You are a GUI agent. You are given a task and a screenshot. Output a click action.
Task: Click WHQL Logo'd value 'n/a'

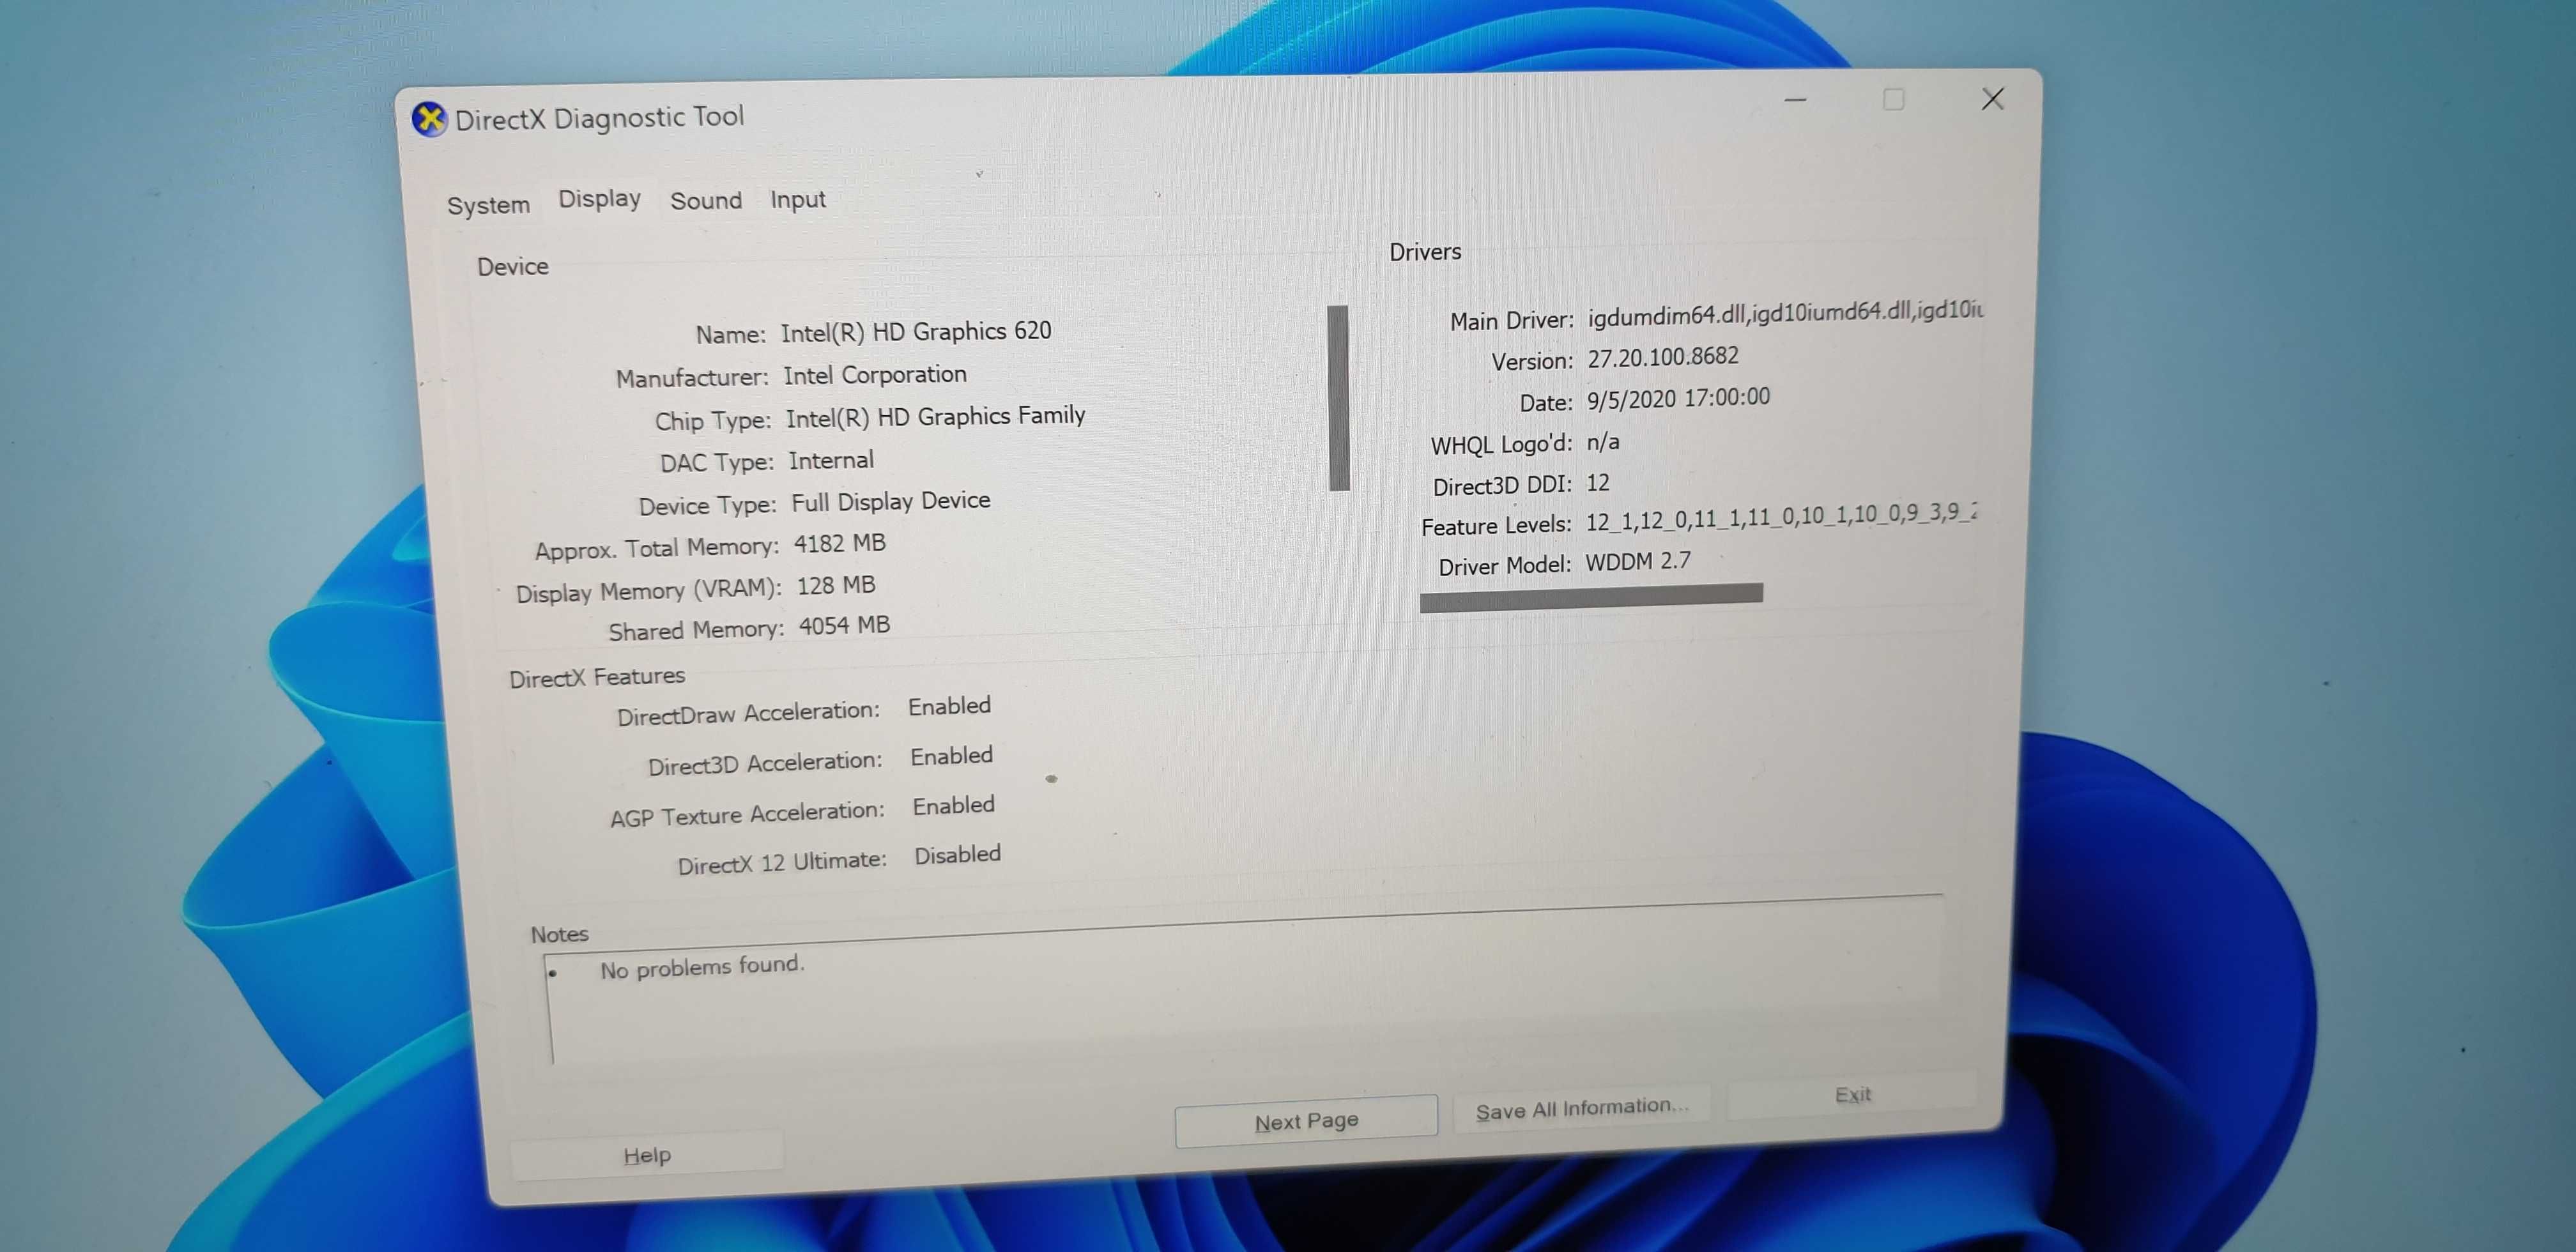(x=1602, y=442)
